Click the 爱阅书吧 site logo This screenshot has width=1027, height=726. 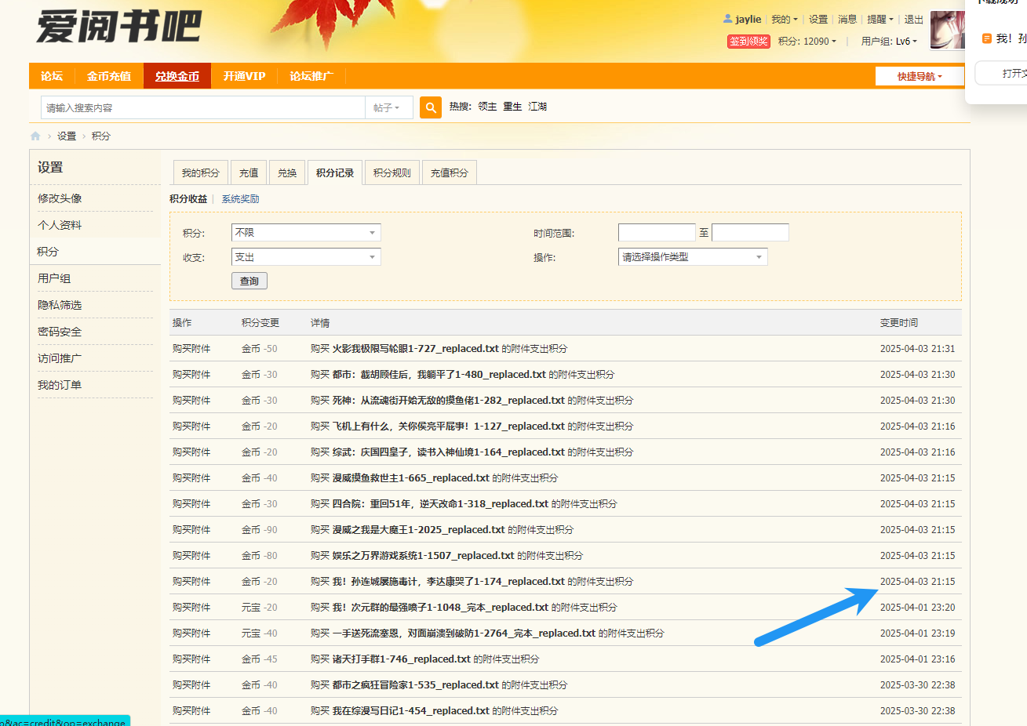coord(119,27)
